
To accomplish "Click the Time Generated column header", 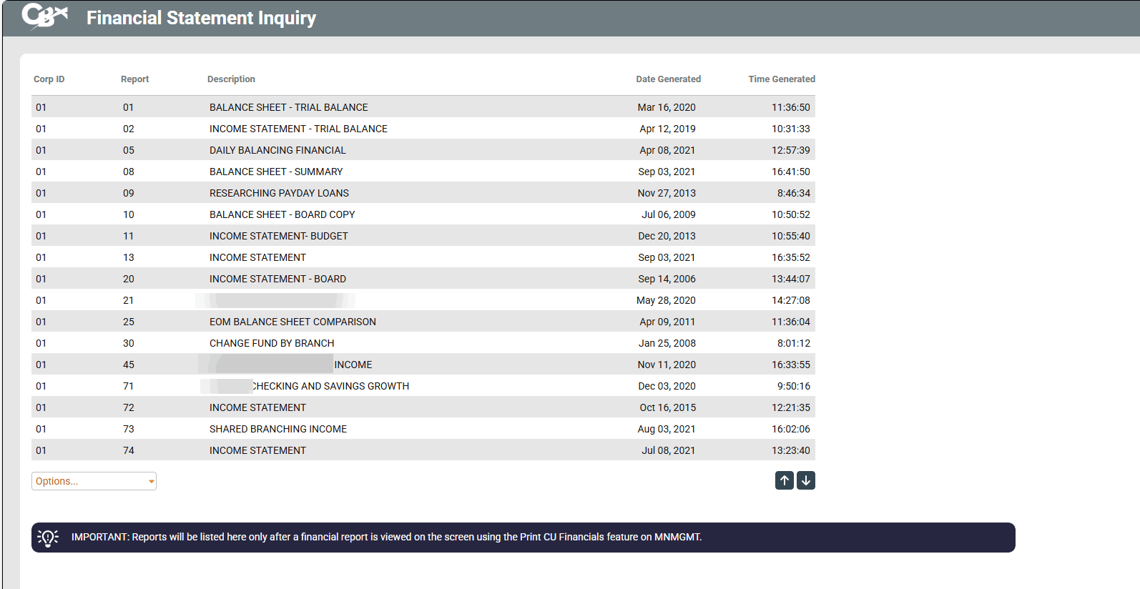I will (781, 79).
